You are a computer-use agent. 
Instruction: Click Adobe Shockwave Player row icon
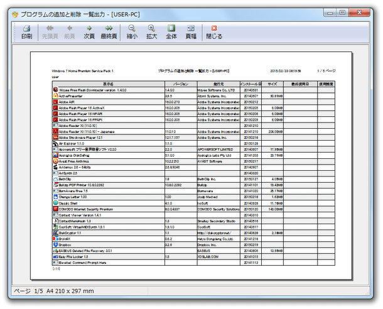coord(55,138)
